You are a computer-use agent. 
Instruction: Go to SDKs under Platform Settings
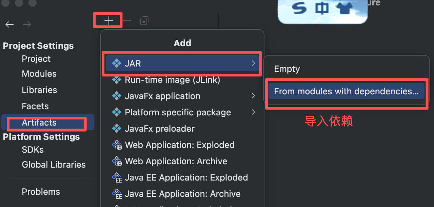pyautogui.click(x=33, y=150)
